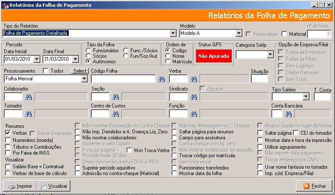Image resolution: width=335 pixels, height=195 pixels.
Task: Open the Modelo dropdown list
Action: pyautogui.click(x=239, y=33)
